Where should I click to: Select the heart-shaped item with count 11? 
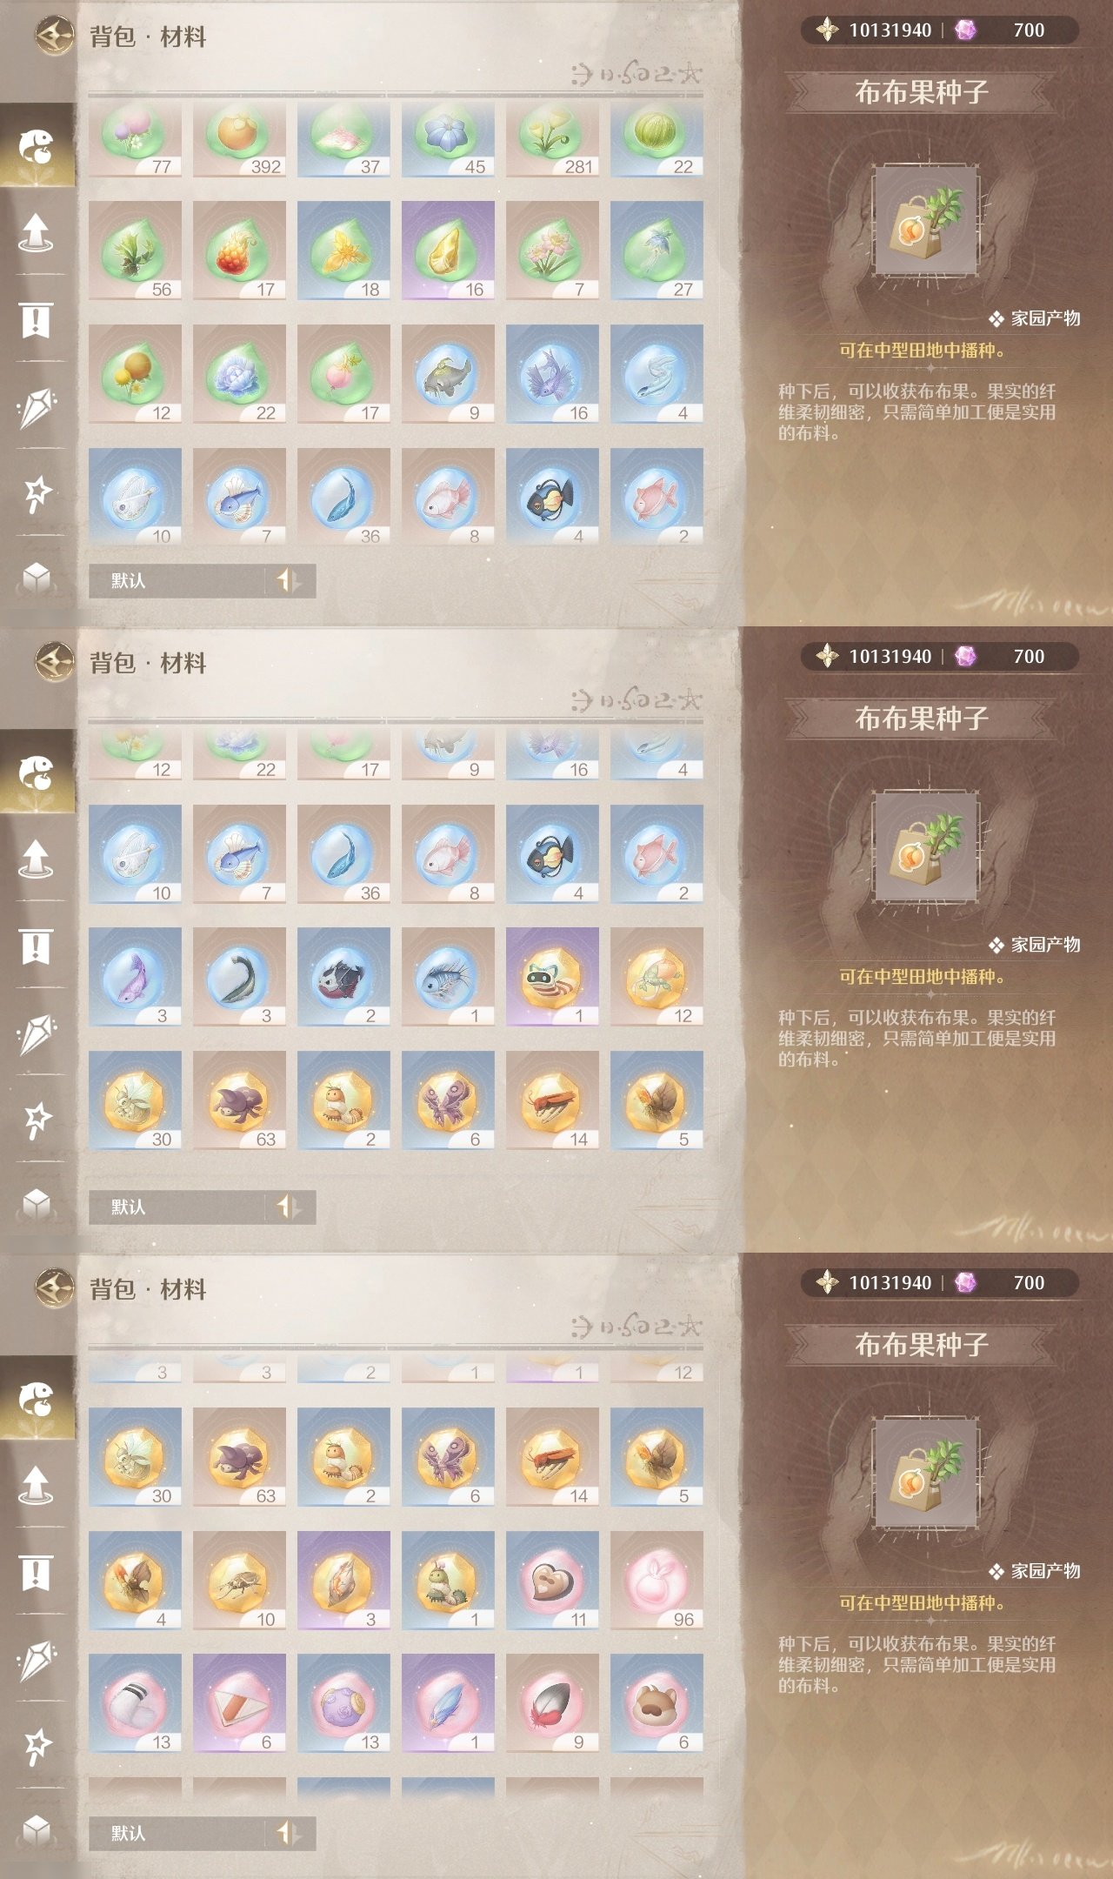552,1581
